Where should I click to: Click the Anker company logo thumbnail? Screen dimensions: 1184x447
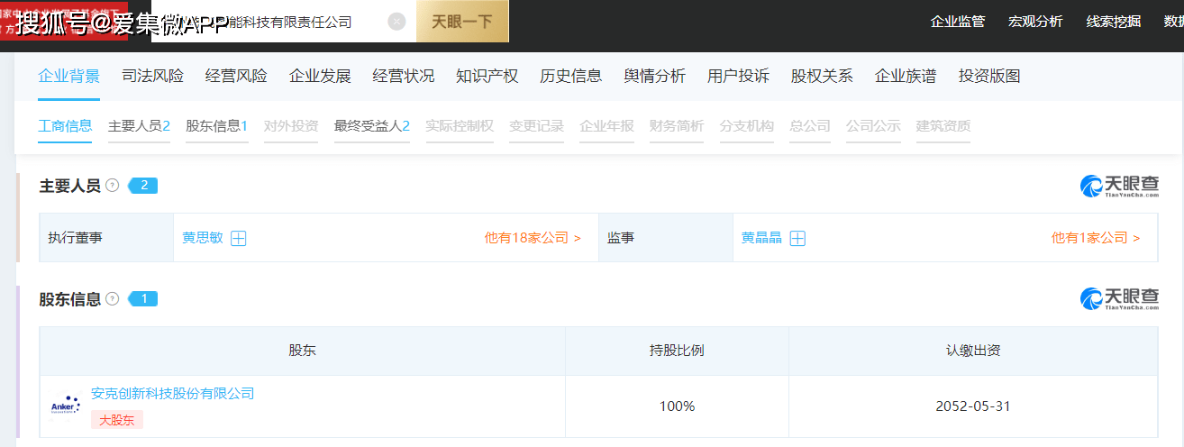(66, 406)
